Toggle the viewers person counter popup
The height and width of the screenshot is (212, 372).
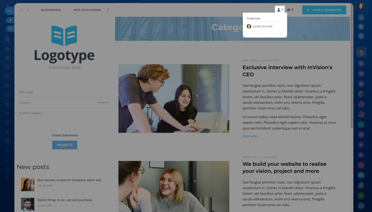click(x=280, y=10)
